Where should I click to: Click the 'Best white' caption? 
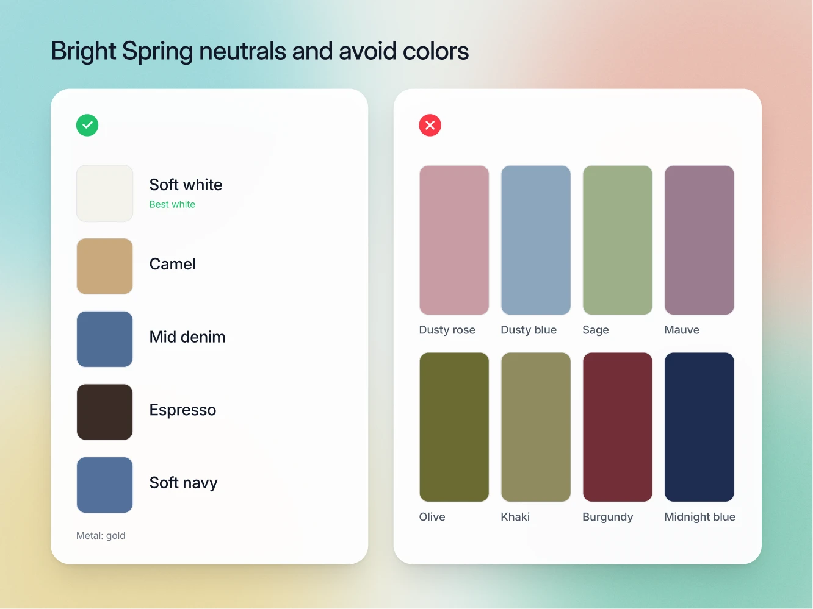click(172, 204)
